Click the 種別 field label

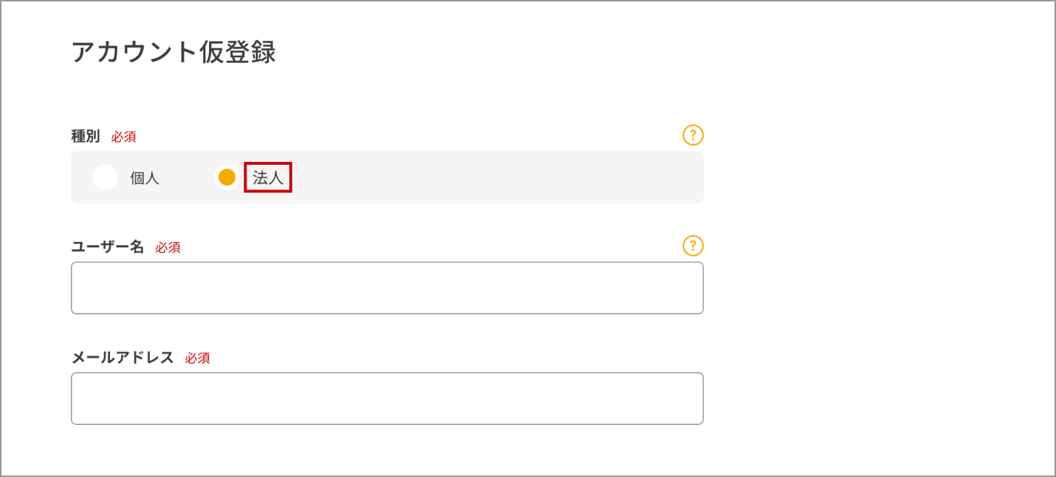(x=85, y=136)
